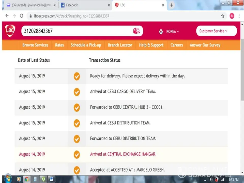The height and width of the screenshot is (183, 244).
Task: Expand the KOREA country dropdown
Action: coord(173,32)
